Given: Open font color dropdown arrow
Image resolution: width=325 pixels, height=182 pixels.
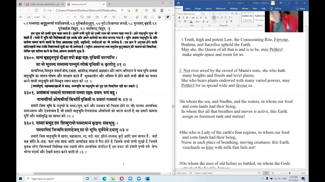Looking at the screenshot, I should point(194,21).
